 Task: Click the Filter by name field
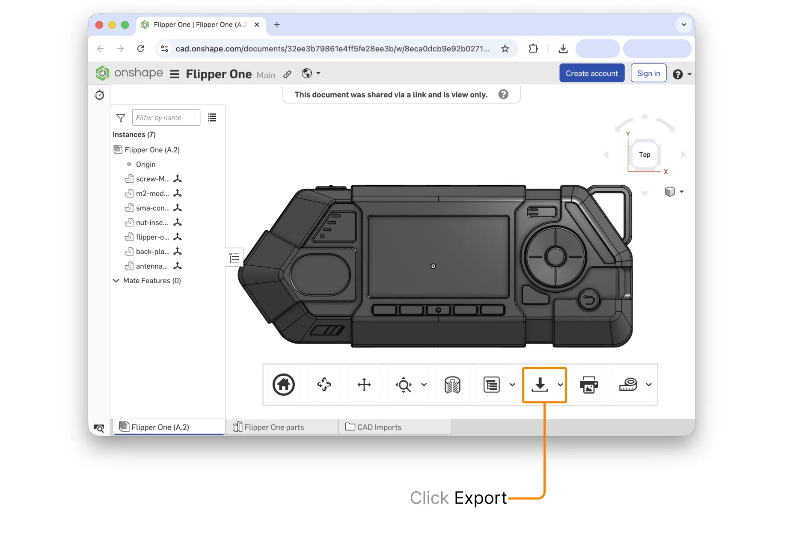166,117
